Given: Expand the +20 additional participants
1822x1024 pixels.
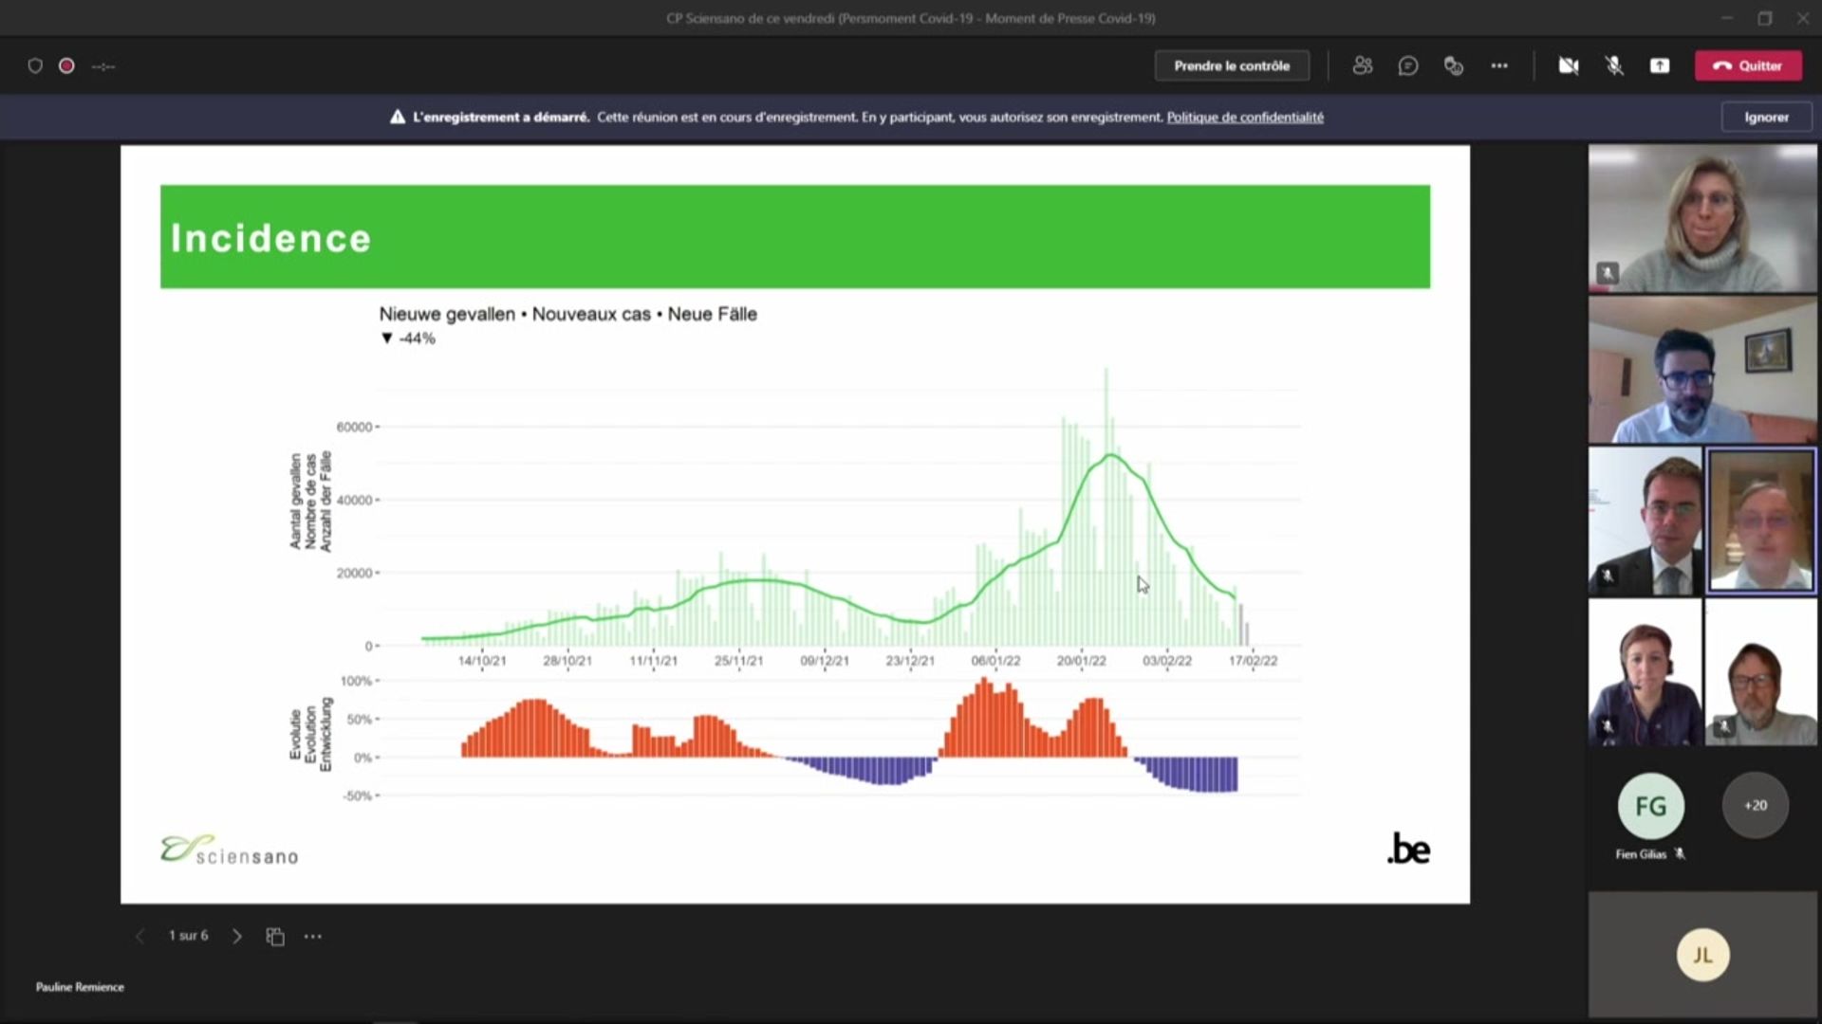Looking at the screenshot, I should 1756,805.
